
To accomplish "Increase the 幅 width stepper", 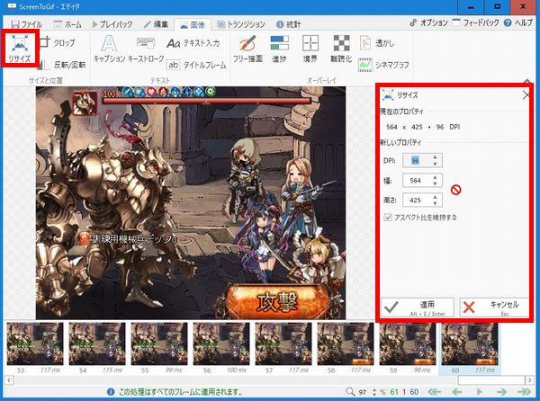I will coord(435,177).
